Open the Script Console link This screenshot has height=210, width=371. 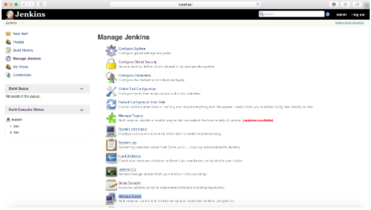[130, 183]
